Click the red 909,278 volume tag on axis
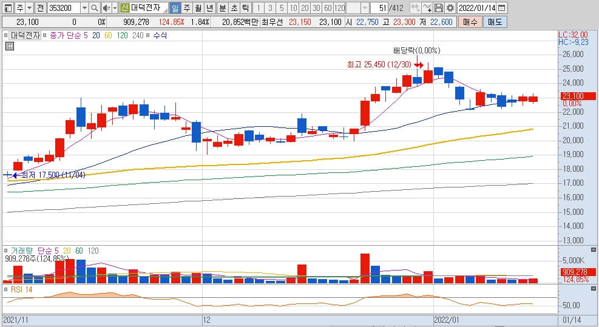Screen dimensions: 599x327 pos(578,272)
